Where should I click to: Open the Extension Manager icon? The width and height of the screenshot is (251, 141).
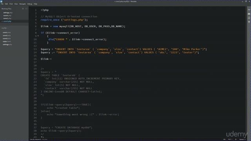coord(249,14)
